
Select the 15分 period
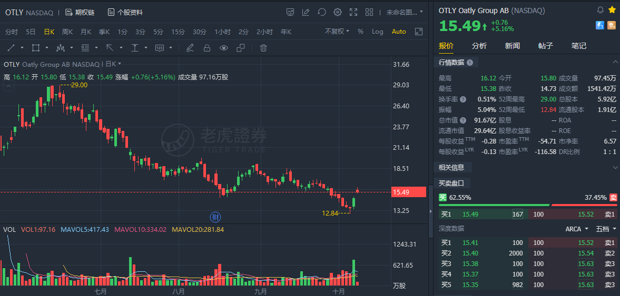pos(178,32)
